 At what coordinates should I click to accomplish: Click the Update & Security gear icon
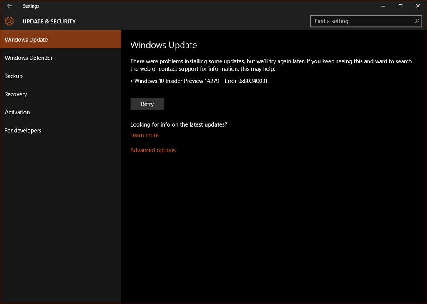pos(10,21)
